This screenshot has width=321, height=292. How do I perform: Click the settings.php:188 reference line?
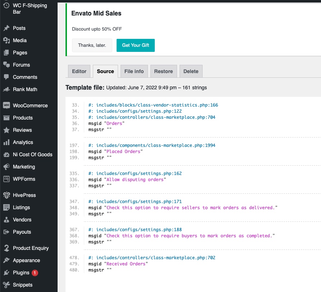point(135,230)
